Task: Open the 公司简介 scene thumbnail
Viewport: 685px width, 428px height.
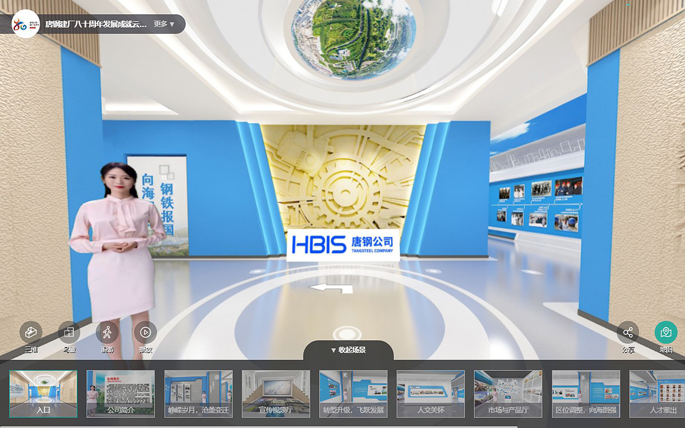Action: pyautogui.click(x=120, y=393)
